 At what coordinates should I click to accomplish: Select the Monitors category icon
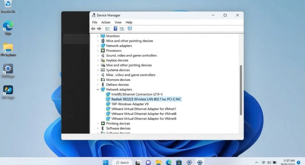[x=103, y=36]
